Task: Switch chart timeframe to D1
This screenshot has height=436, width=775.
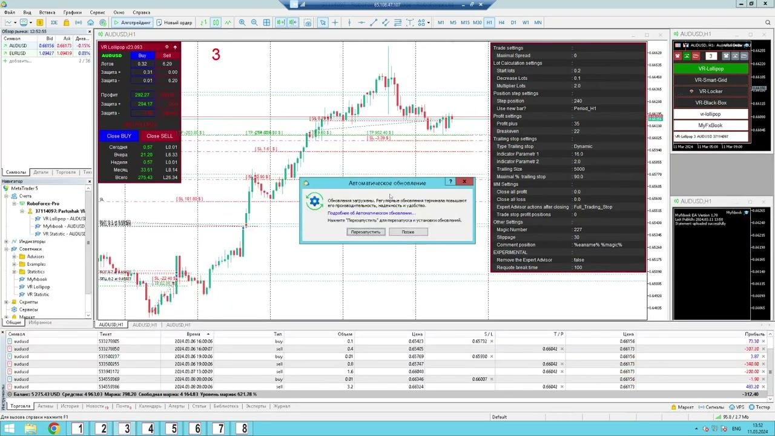Action: pyautogui.click(x=513, y=22)
